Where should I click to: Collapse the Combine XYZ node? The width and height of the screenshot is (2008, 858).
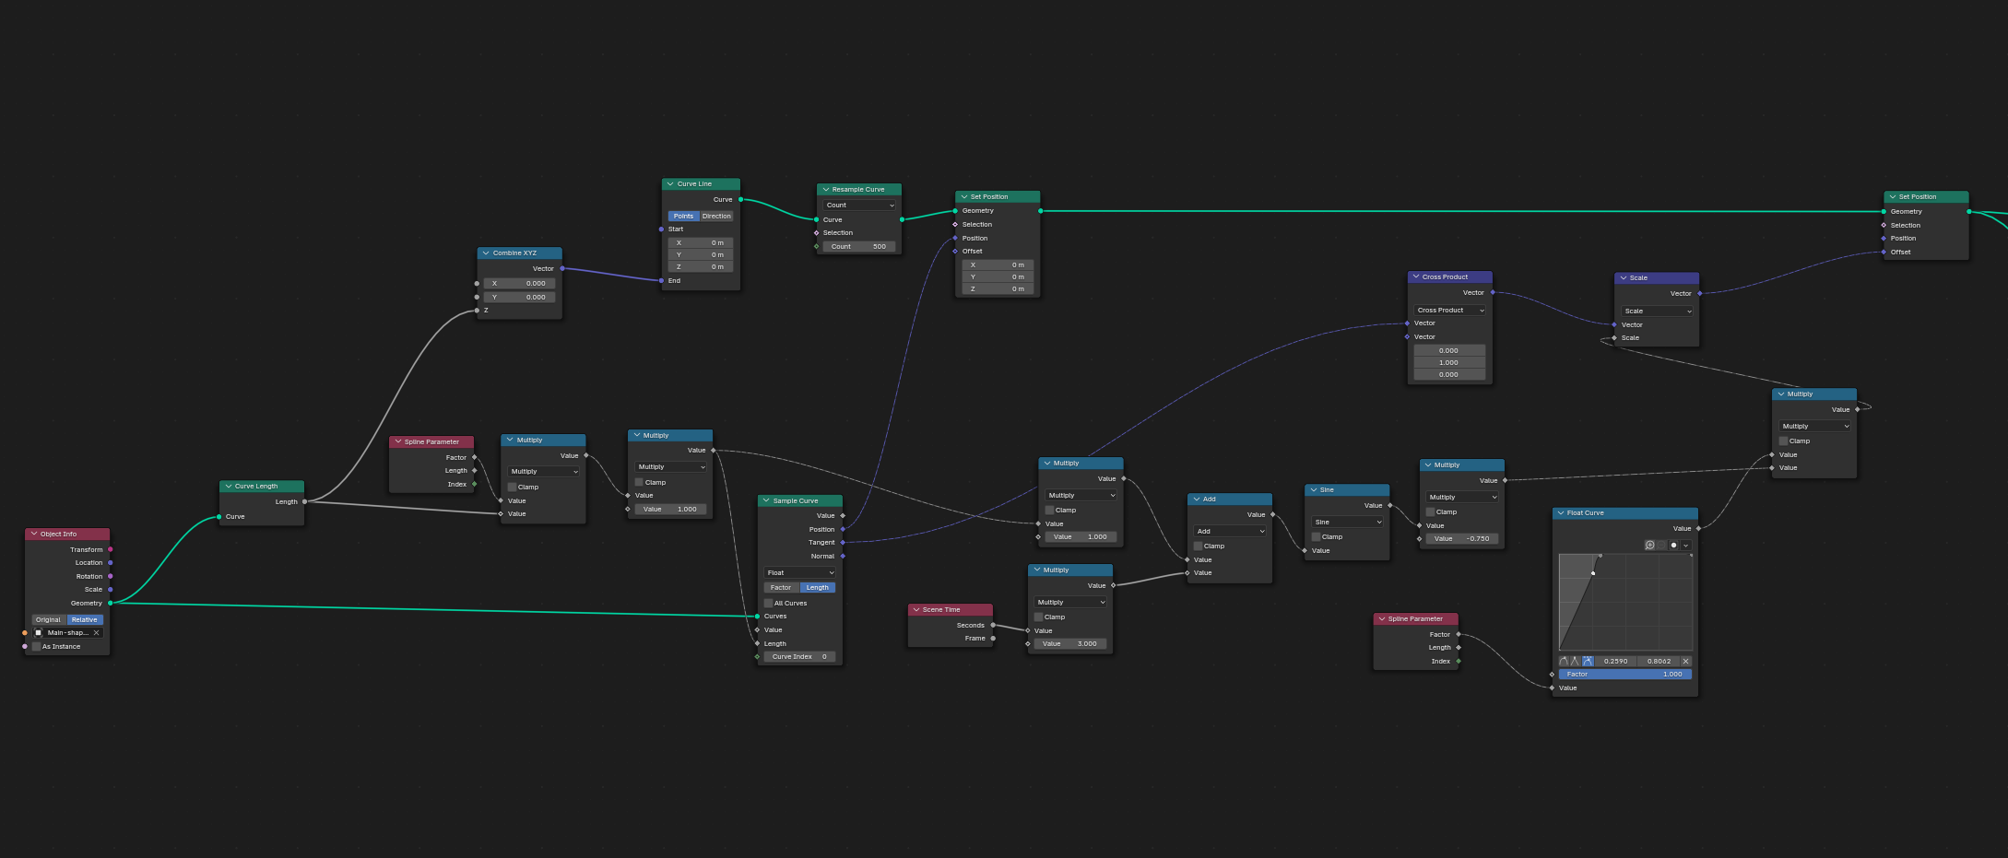pyautogui.click(x=486, y=253)
